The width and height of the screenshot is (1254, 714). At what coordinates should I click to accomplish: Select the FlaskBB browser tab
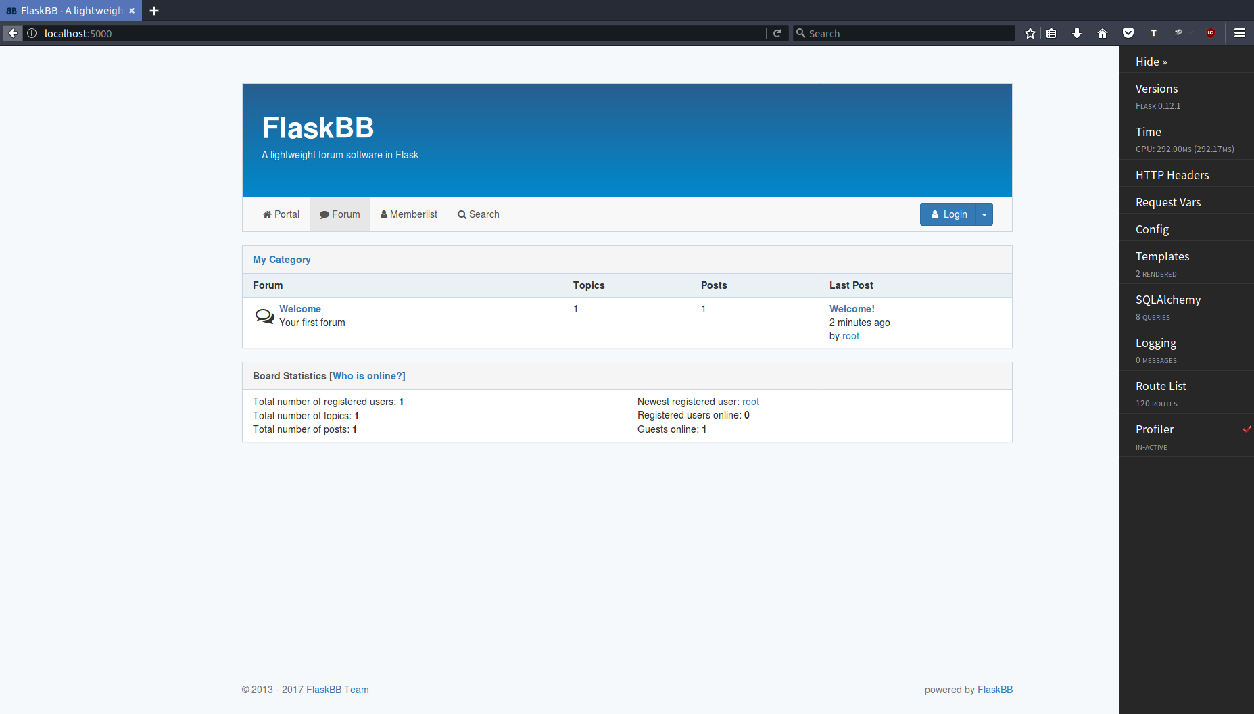pos(71,11)
